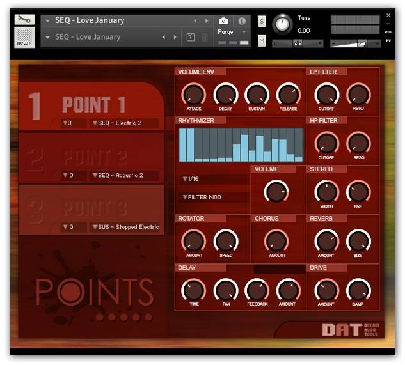Select the Point 2 layer tab
This screenshot has width=405, height=365.
coord(91,157)
